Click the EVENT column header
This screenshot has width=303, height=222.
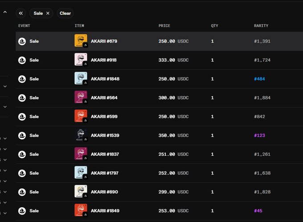(24, 26)
